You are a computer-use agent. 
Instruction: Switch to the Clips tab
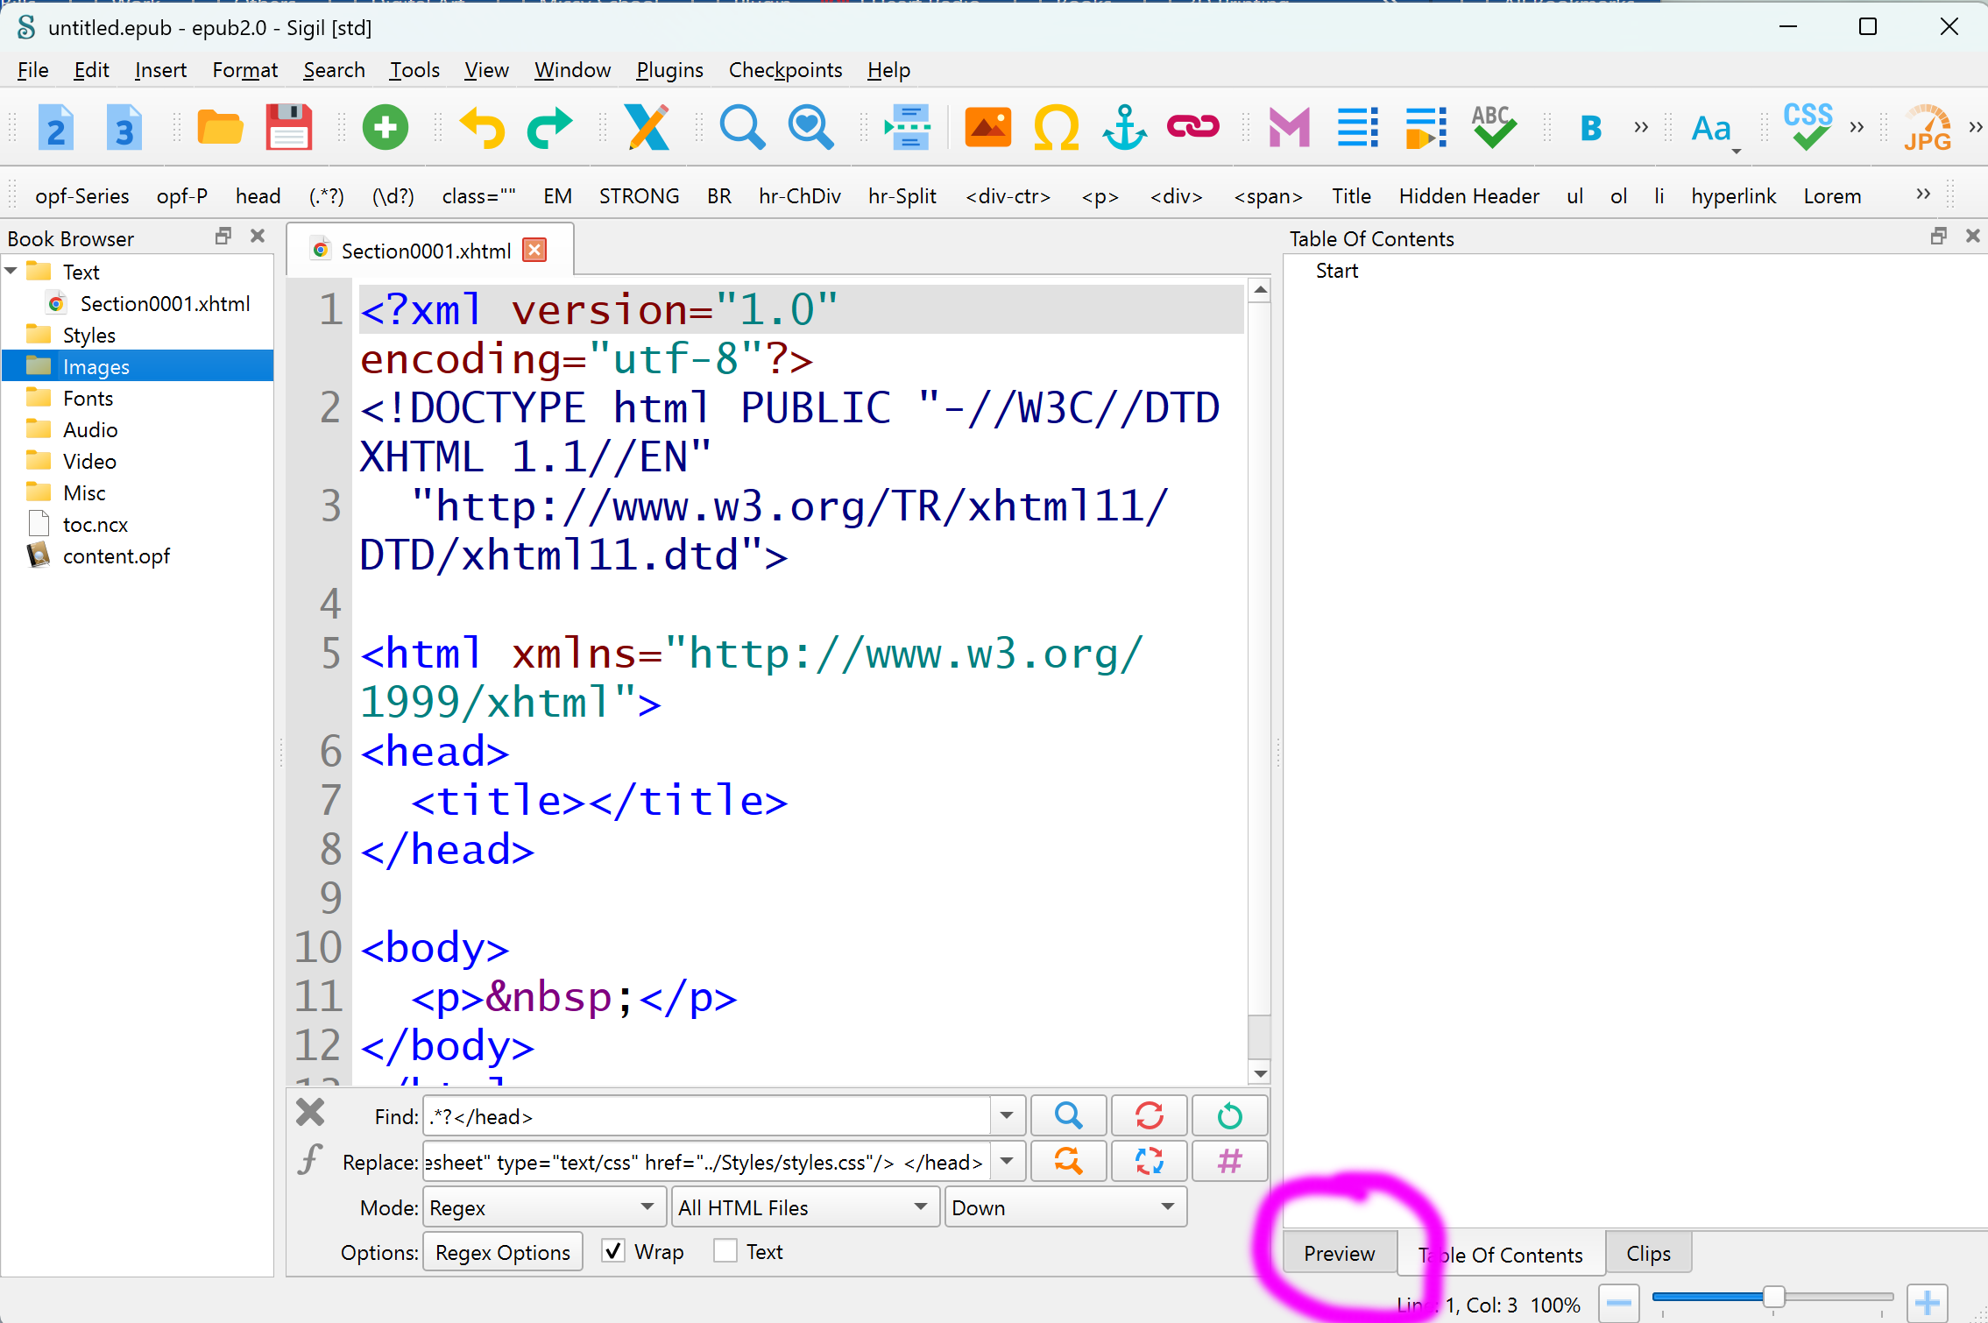click(x=1647, y=1254)
